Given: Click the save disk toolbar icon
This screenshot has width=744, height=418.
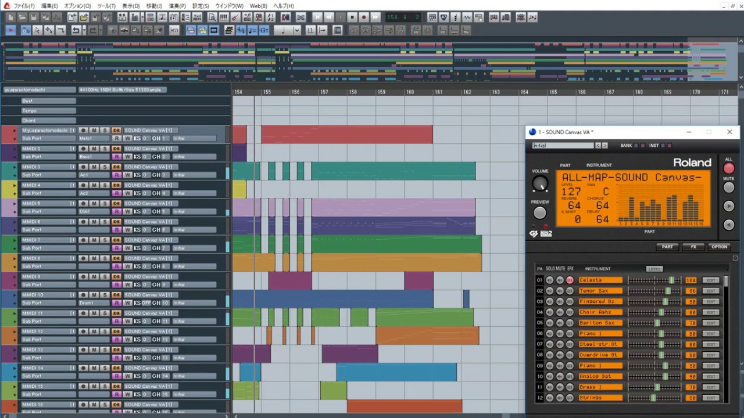Looking at the screenshot, I should [33, 17].
